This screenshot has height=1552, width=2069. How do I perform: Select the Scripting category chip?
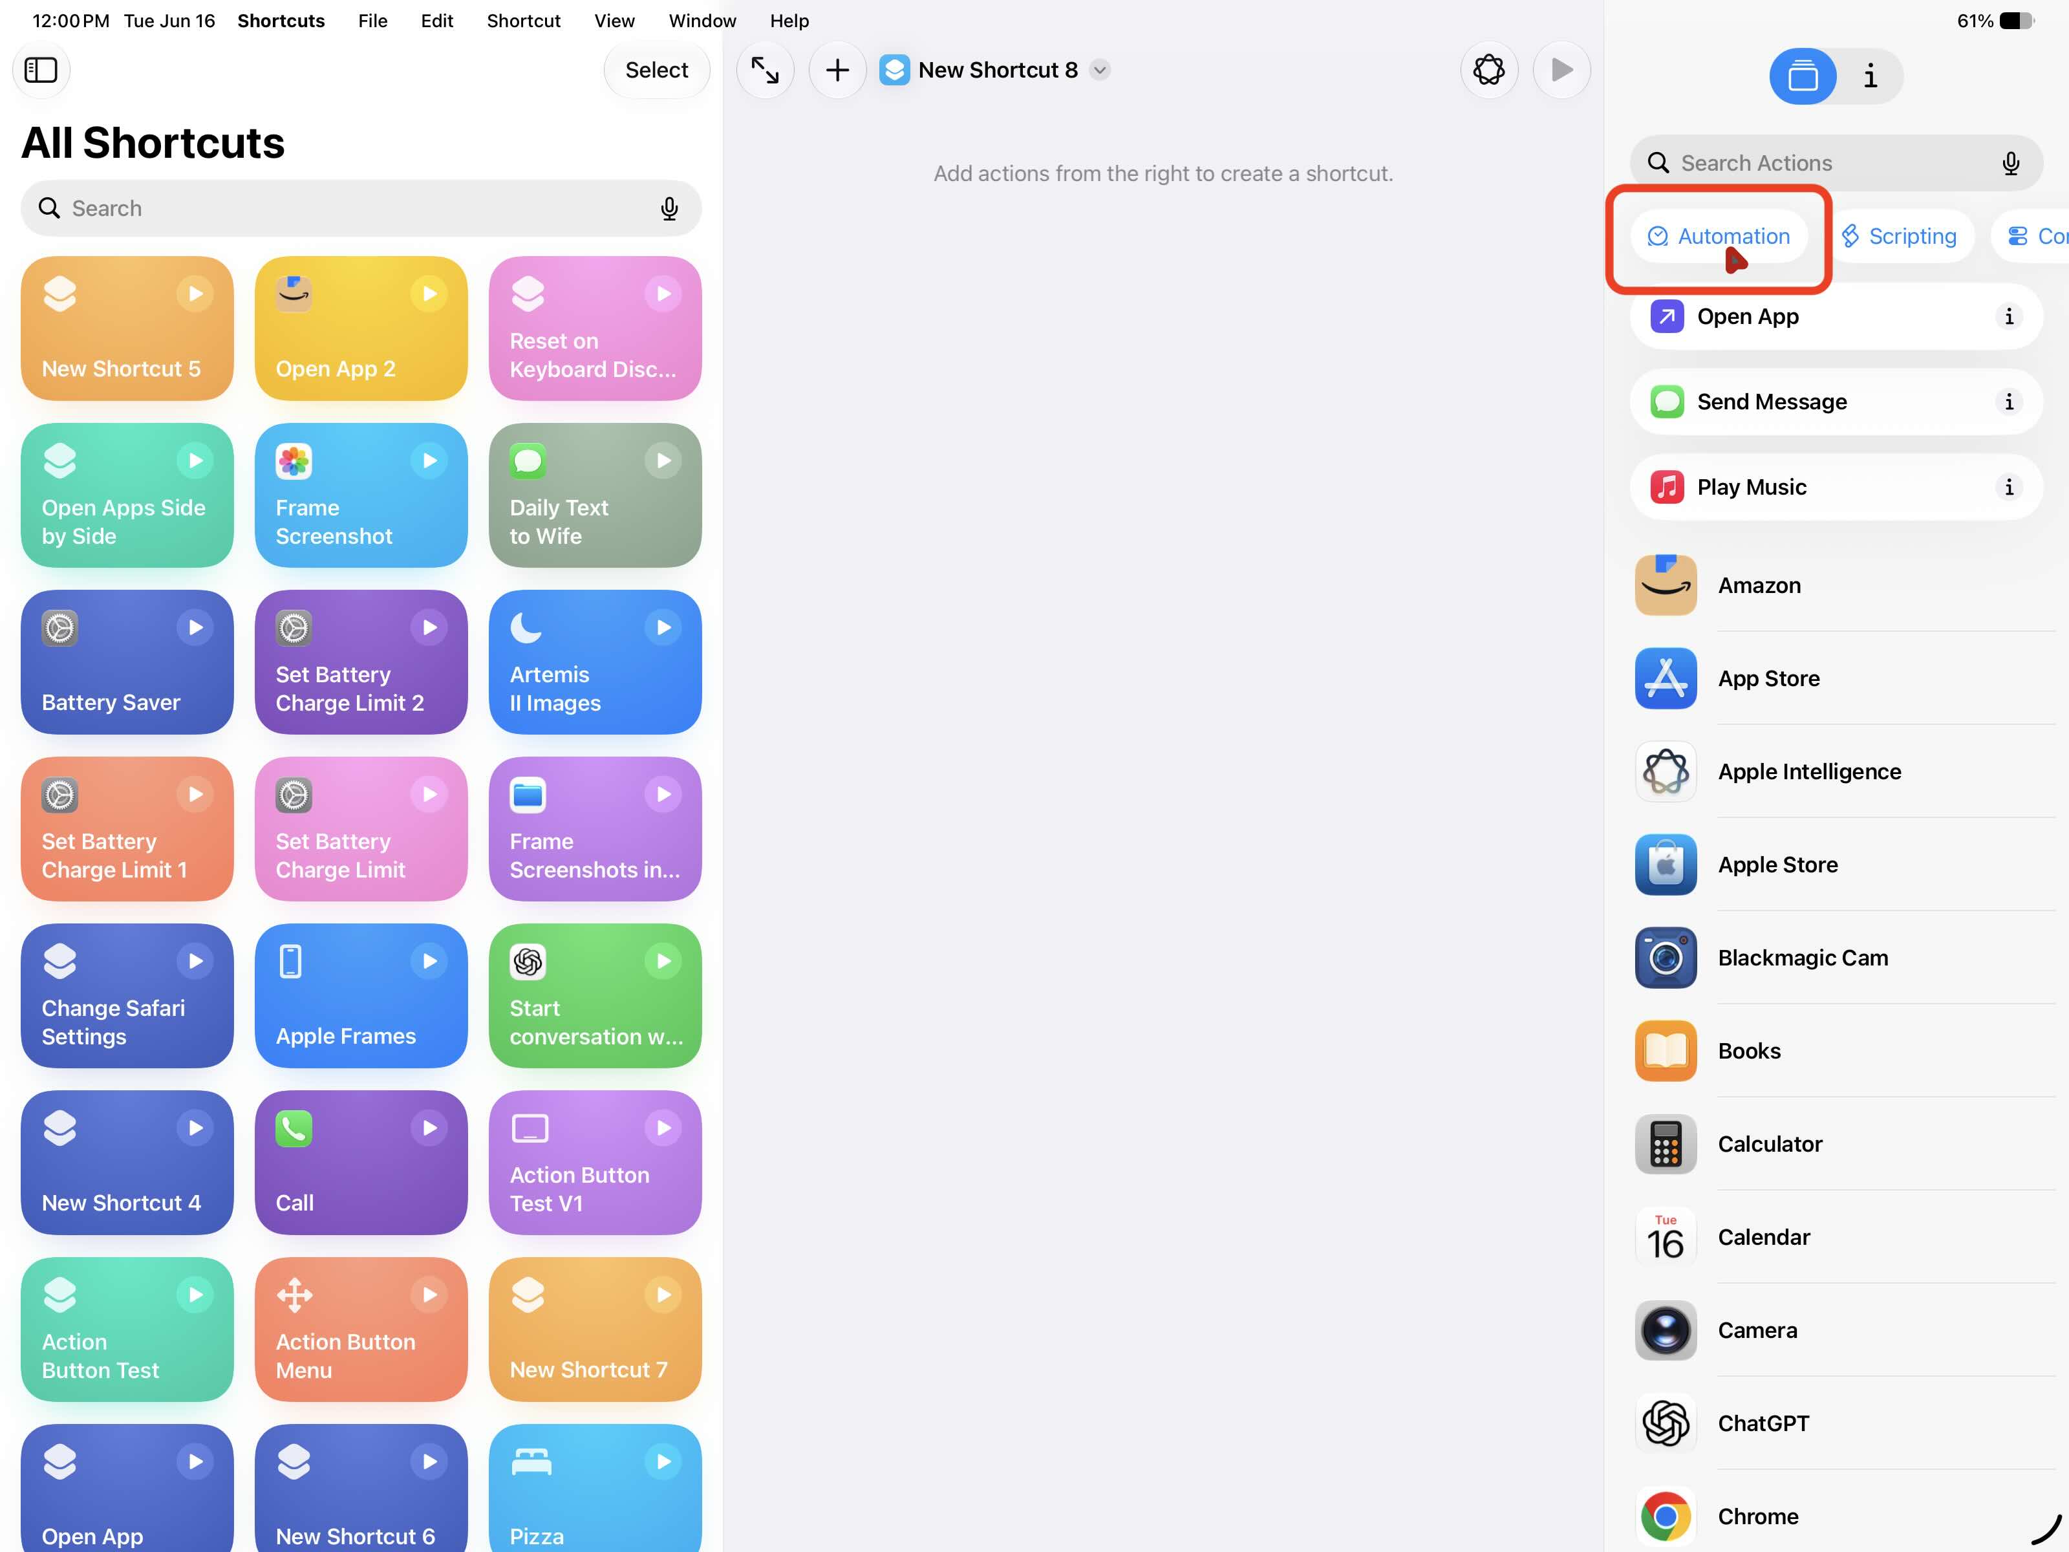tap(1899, 237)
